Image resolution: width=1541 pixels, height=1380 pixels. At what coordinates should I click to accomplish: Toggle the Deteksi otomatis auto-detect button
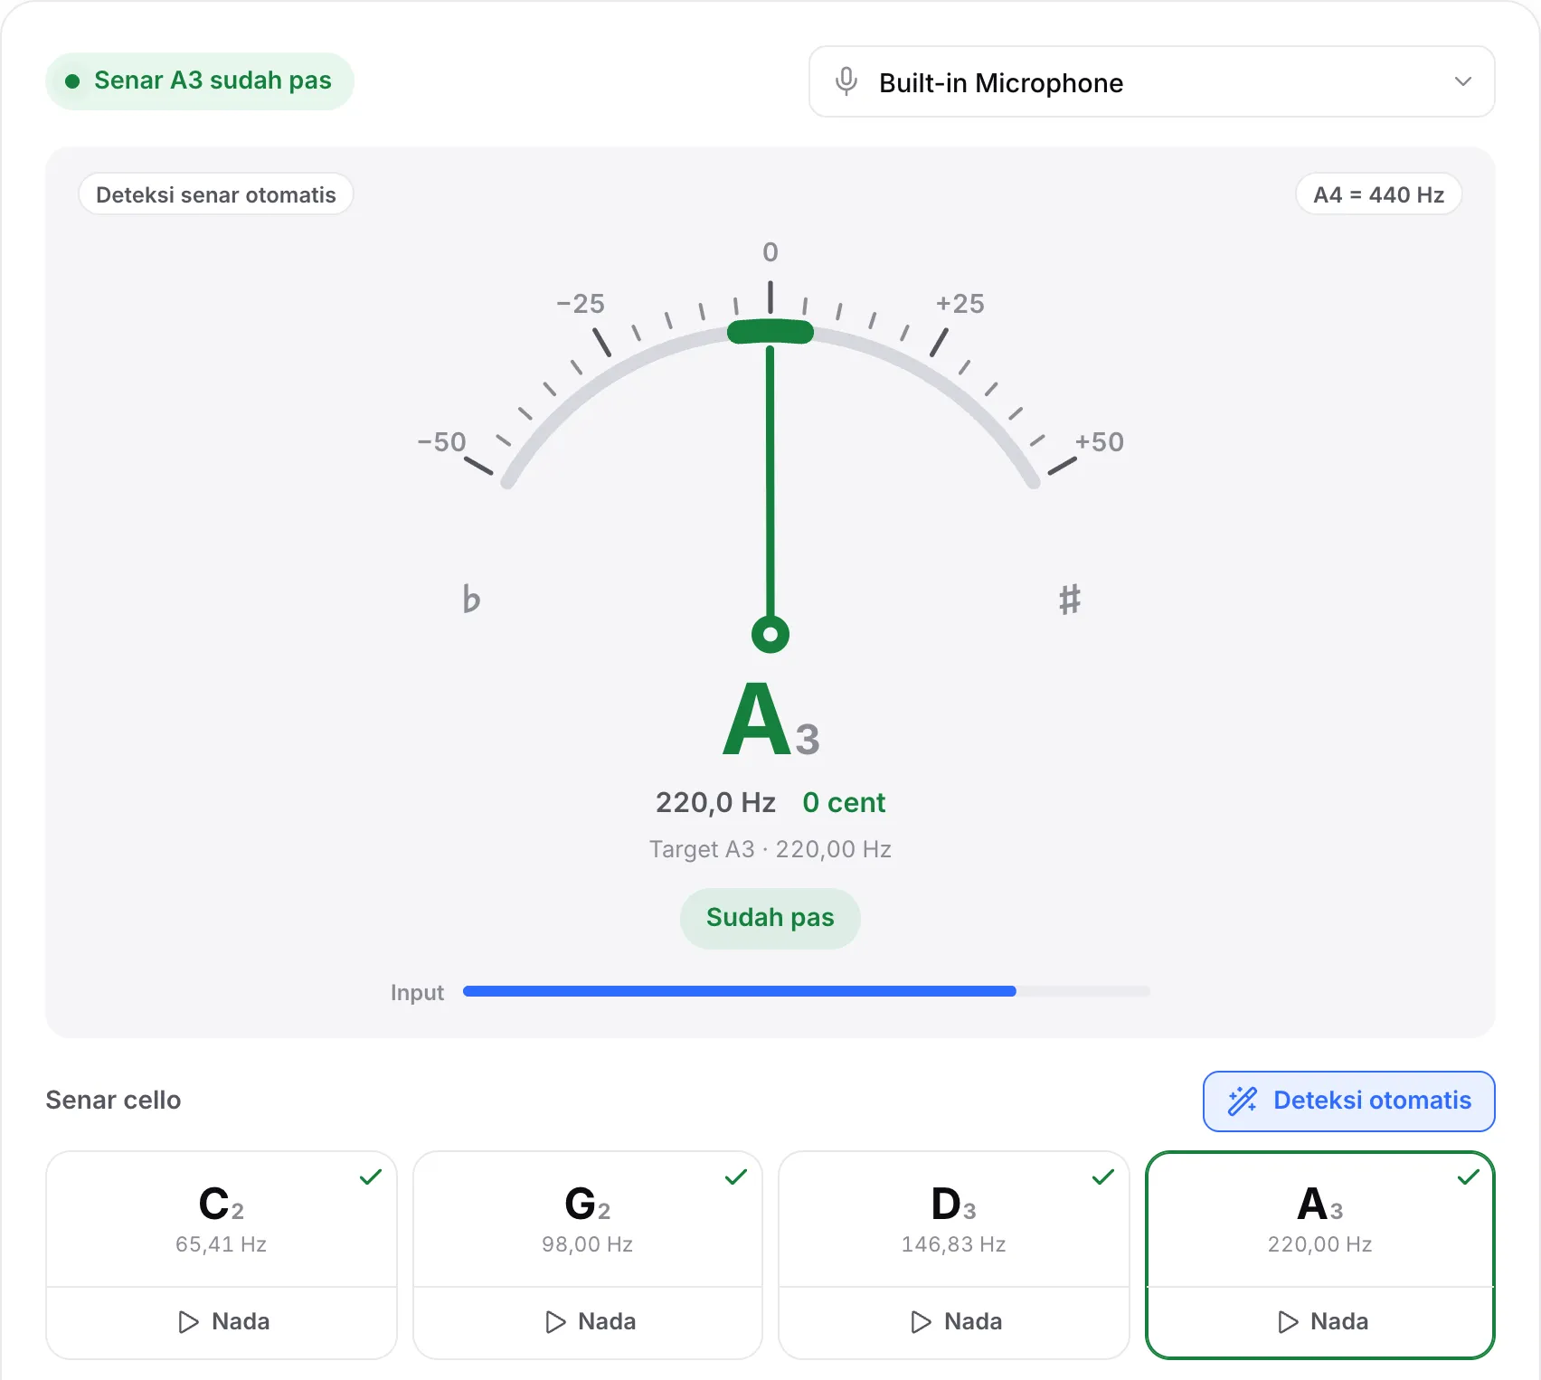pos(1348,1101)
